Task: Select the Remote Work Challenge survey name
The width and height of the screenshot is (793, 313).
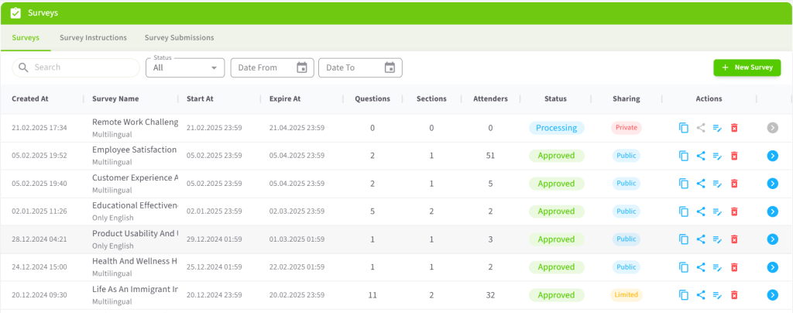Action: [135, 122]
